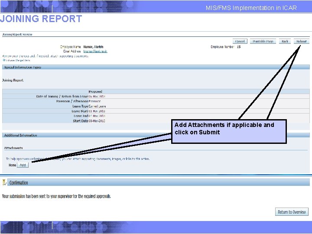Add an attachment with the Add button
Screen dimensions: 312x234
pyautogui.click(x=23, y=165)
